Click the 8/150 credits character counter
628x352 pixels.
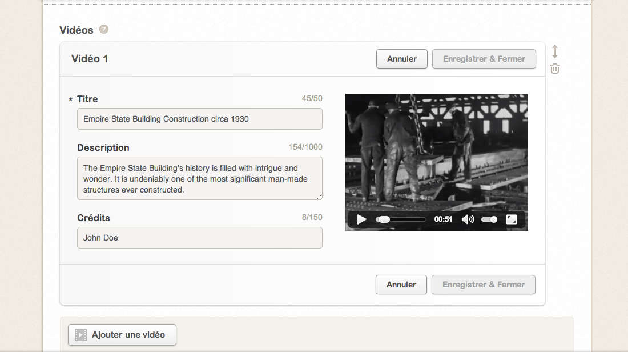[312, 217]
